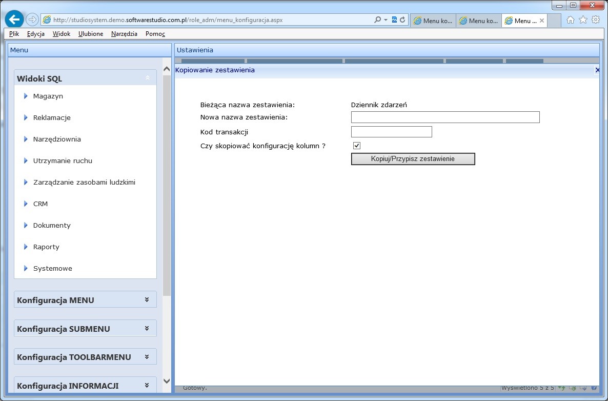Open the Edycja menu

click(x=36, y=34)
